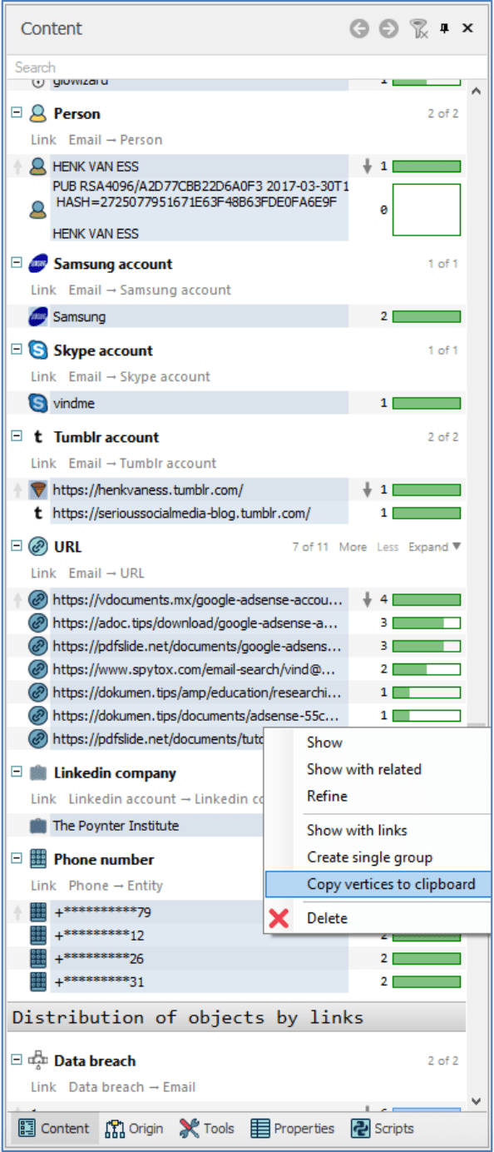Choose Create single group menu entry
This screenshot has height=1152, width=494.
point(369,857)
